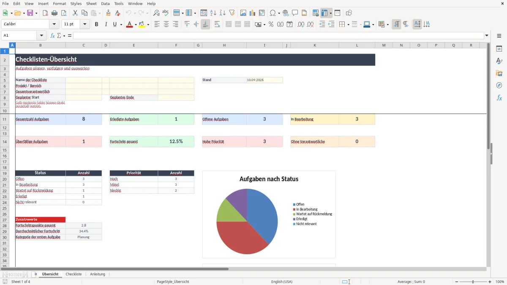Click Format as Percent icon
Viewport: 507px width, 285px height.
click(x=271, y=24)
